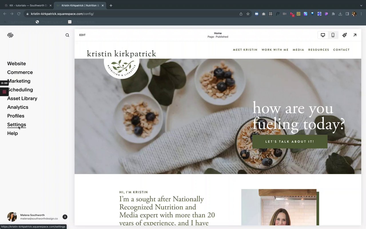This screenshot has height=229, width=366.
Task: Click the Malena Southworth account profile
Action: pos(32,217)
